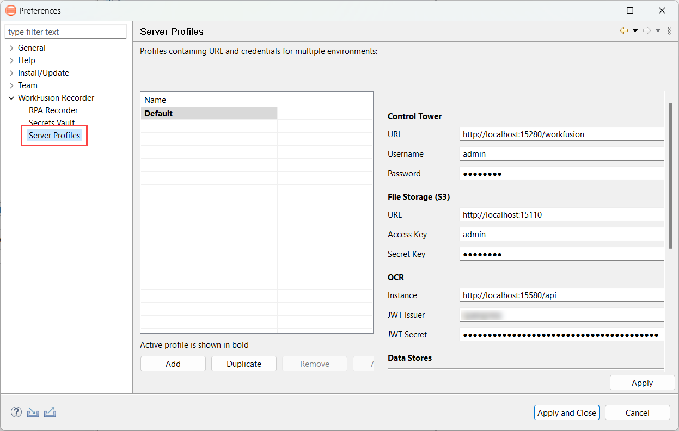Select WorkFusion Recorder tree item
Image resolution: width=679 pixels, height=431 pixels.
[56, 98]
